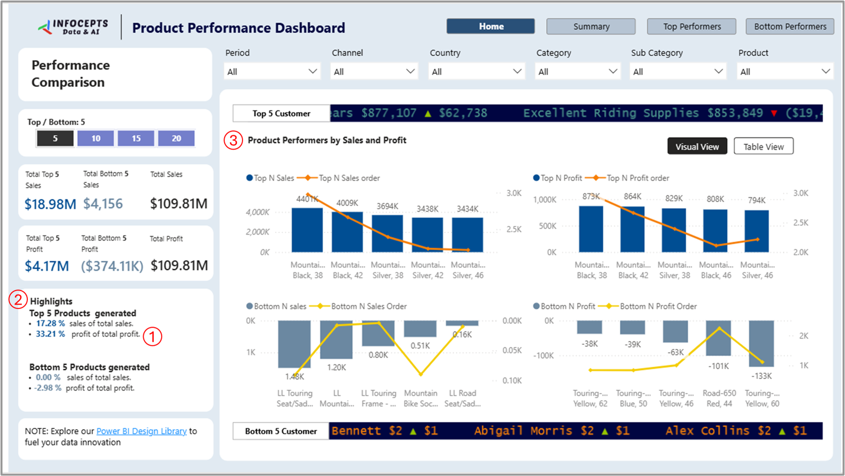Select the 10 Top/Bottom option

point(95,138)
